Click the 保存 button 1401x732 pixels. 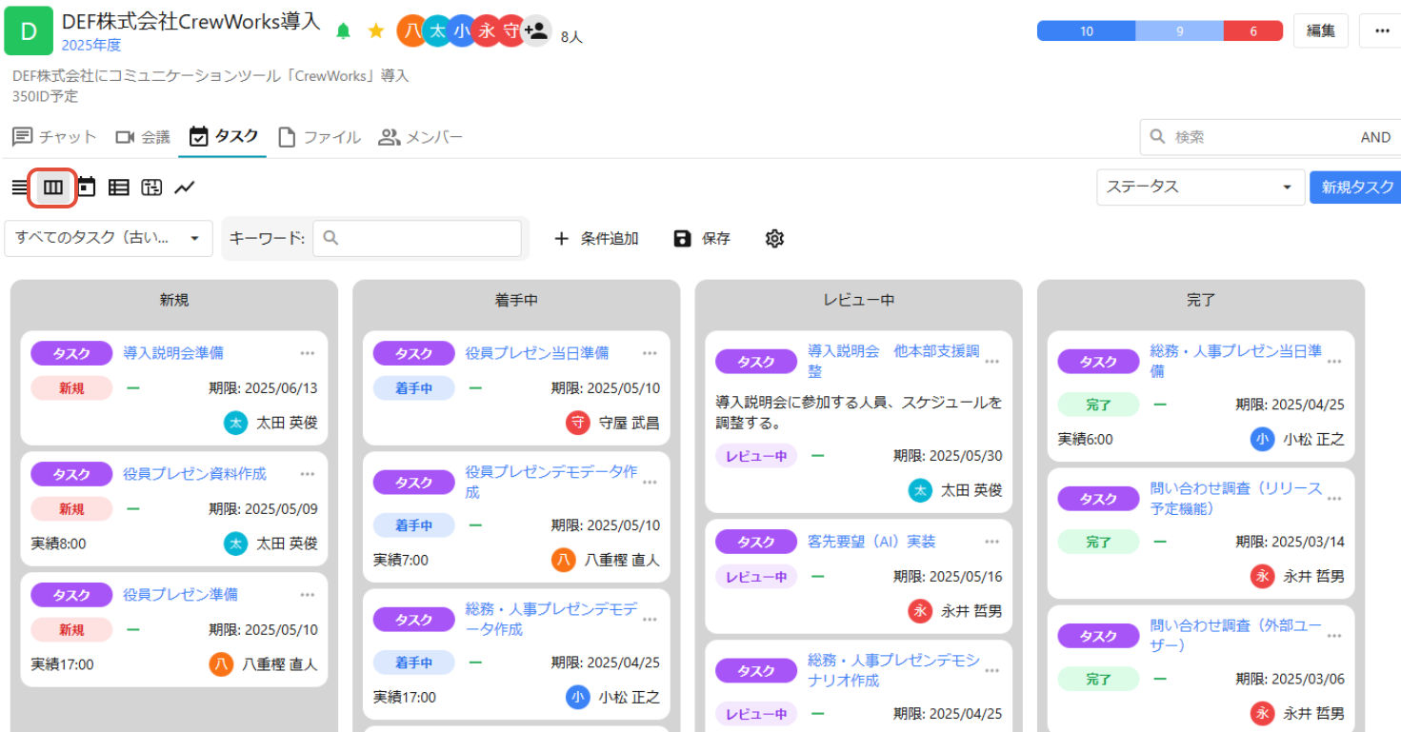tap(702, 238)
